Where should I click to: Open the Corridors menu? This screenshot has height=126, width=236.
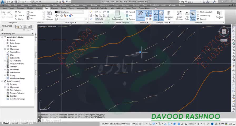coord(126,5)
